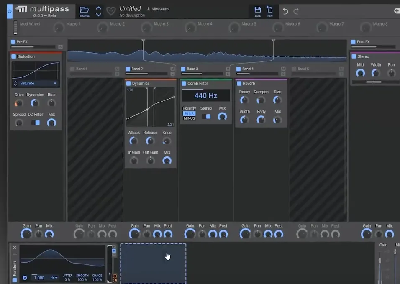Screen dimensions: 400x284
Task: Minimize the Random modulator panel
Action: click(15, 254)
